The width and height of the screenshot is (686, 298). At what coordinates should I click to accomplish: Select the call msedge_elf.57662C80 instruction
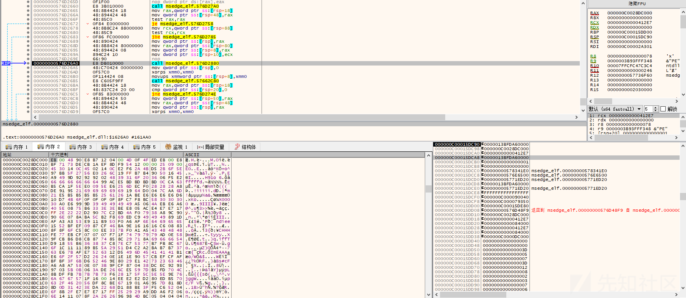coord(185,81)
